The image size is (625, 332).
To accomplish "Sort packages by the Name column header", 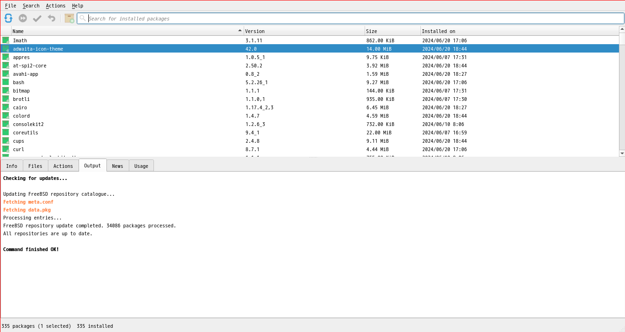I will click(127, 31).
